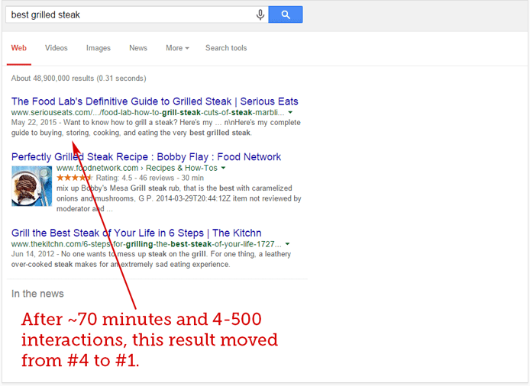This screenshot has width=530, height=386.
Task: Click 'Rating: 4.5 - 46 reviews' text
Action: 135,178
